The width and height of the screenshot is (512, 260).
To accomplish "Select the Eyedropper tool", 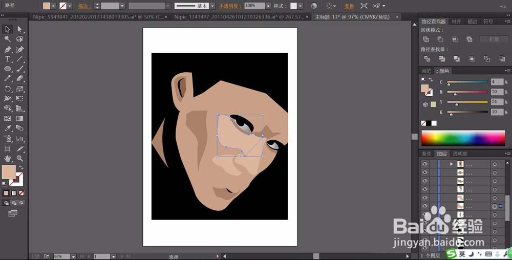I will coord(8,128).
